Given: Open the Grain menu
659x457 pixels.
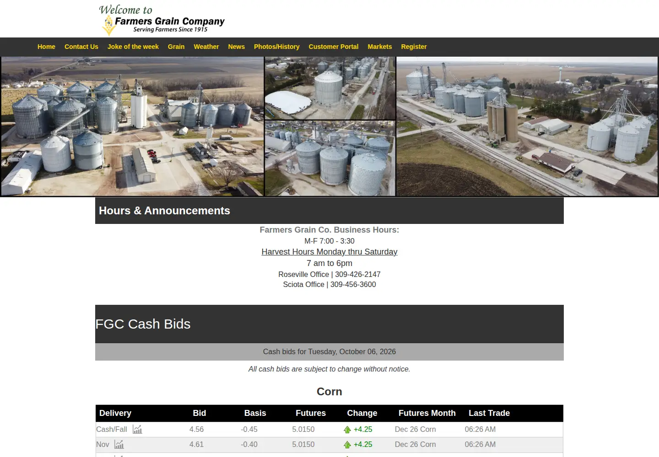Looking at the screenshot, I should (x=176, y=47).
